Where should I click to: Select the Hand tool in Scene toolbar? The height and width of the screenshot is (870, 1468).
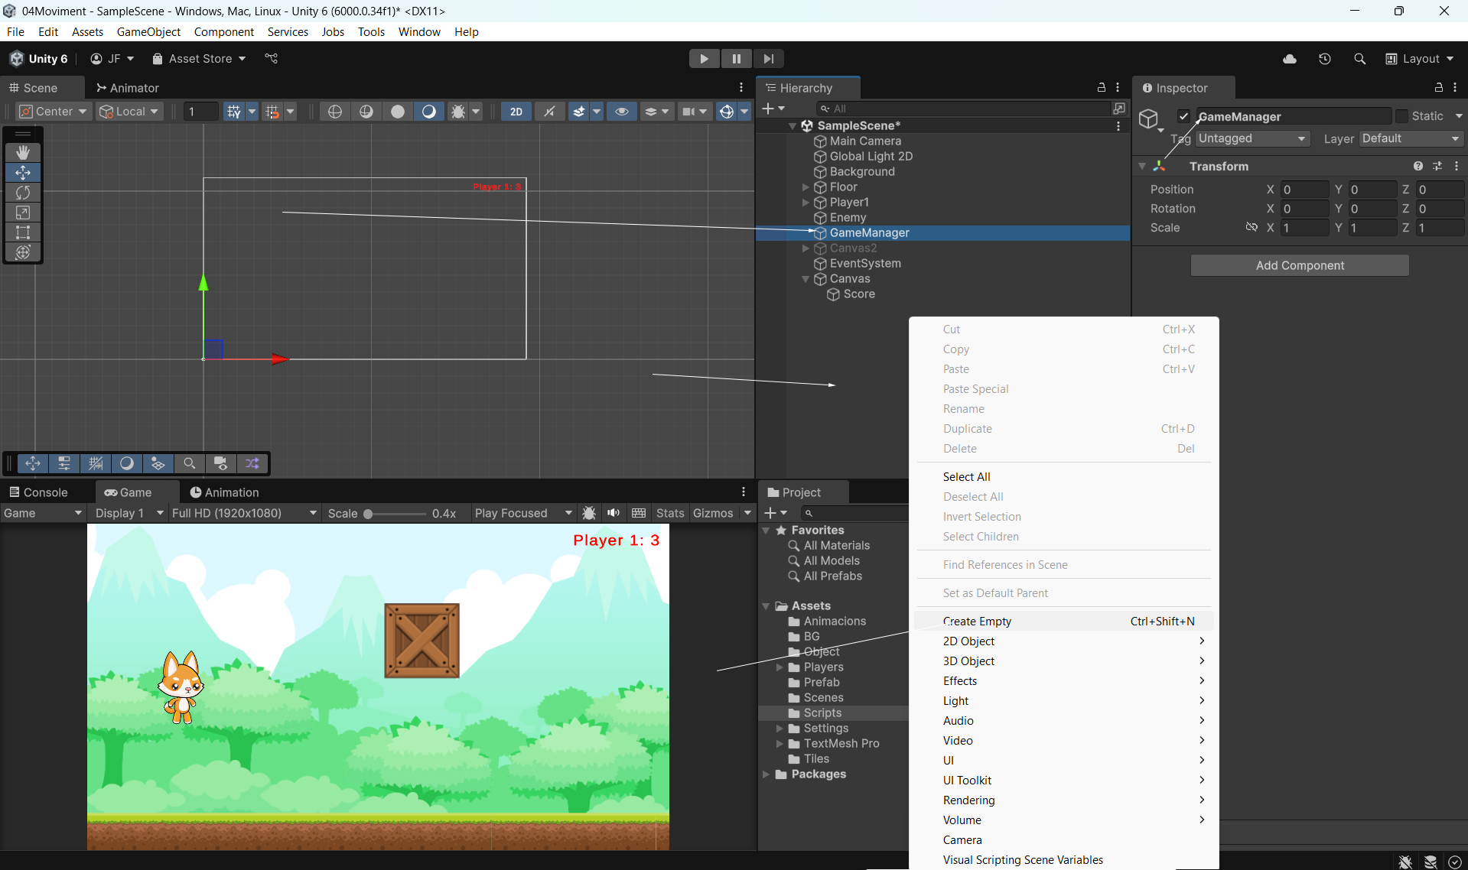23,153
